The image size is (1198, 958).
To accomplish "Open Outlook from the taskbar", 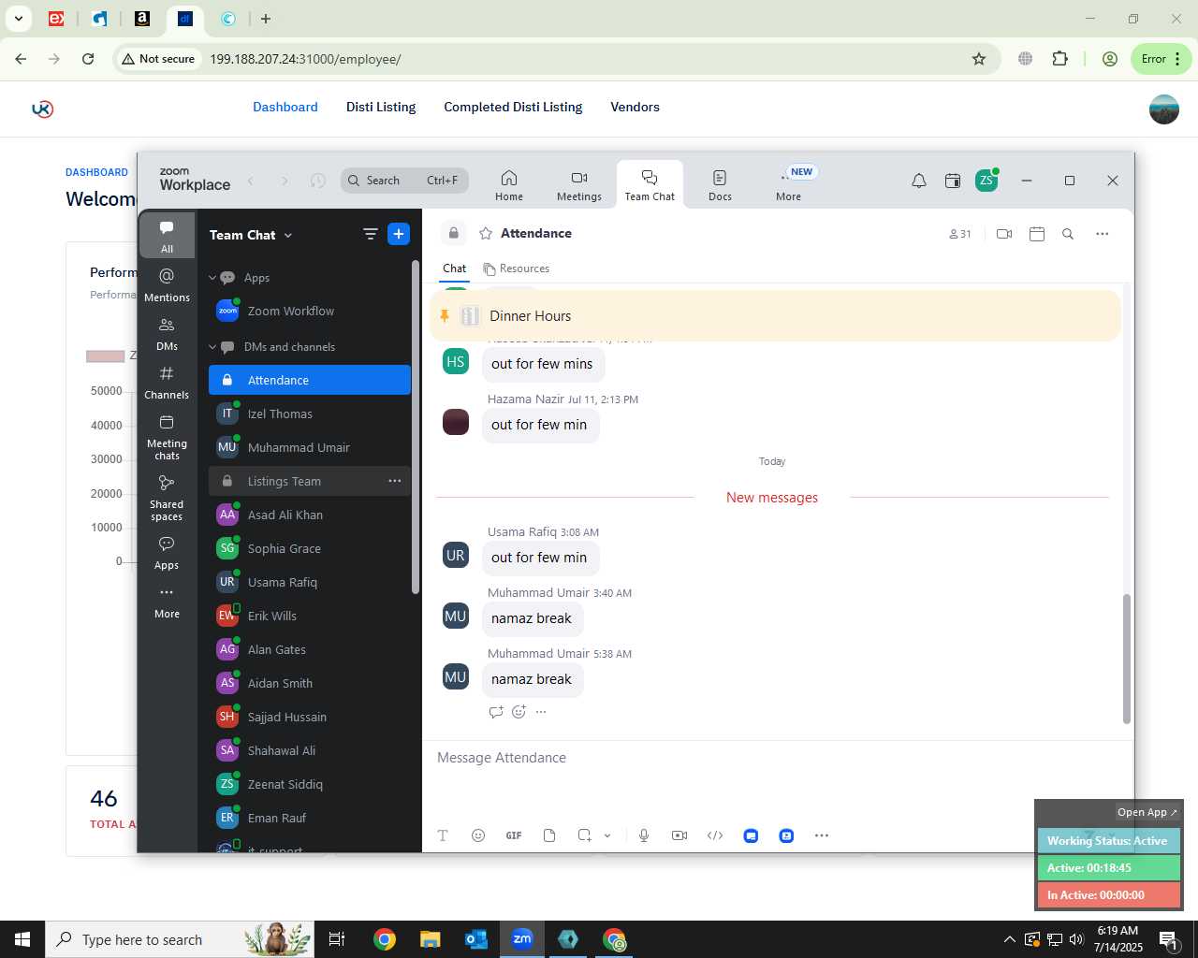I will coord(476,939).
